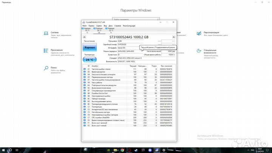Screen dimensions: 272x153
Task: Launch Google Chrome from taskbar
Action: 122,150
